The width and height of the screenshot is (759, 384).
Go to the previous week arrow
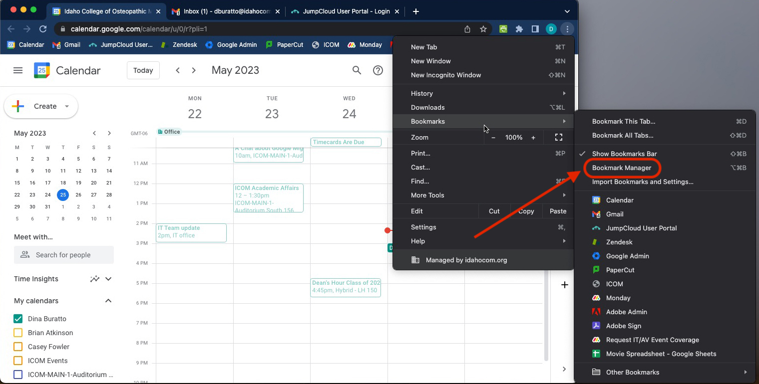(x=178, y=70)
